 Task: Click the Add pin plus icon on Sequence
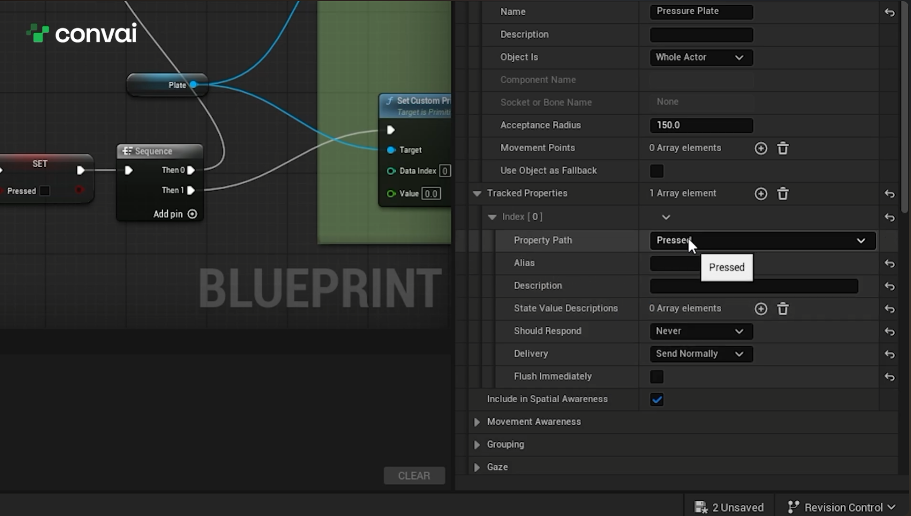192,214
